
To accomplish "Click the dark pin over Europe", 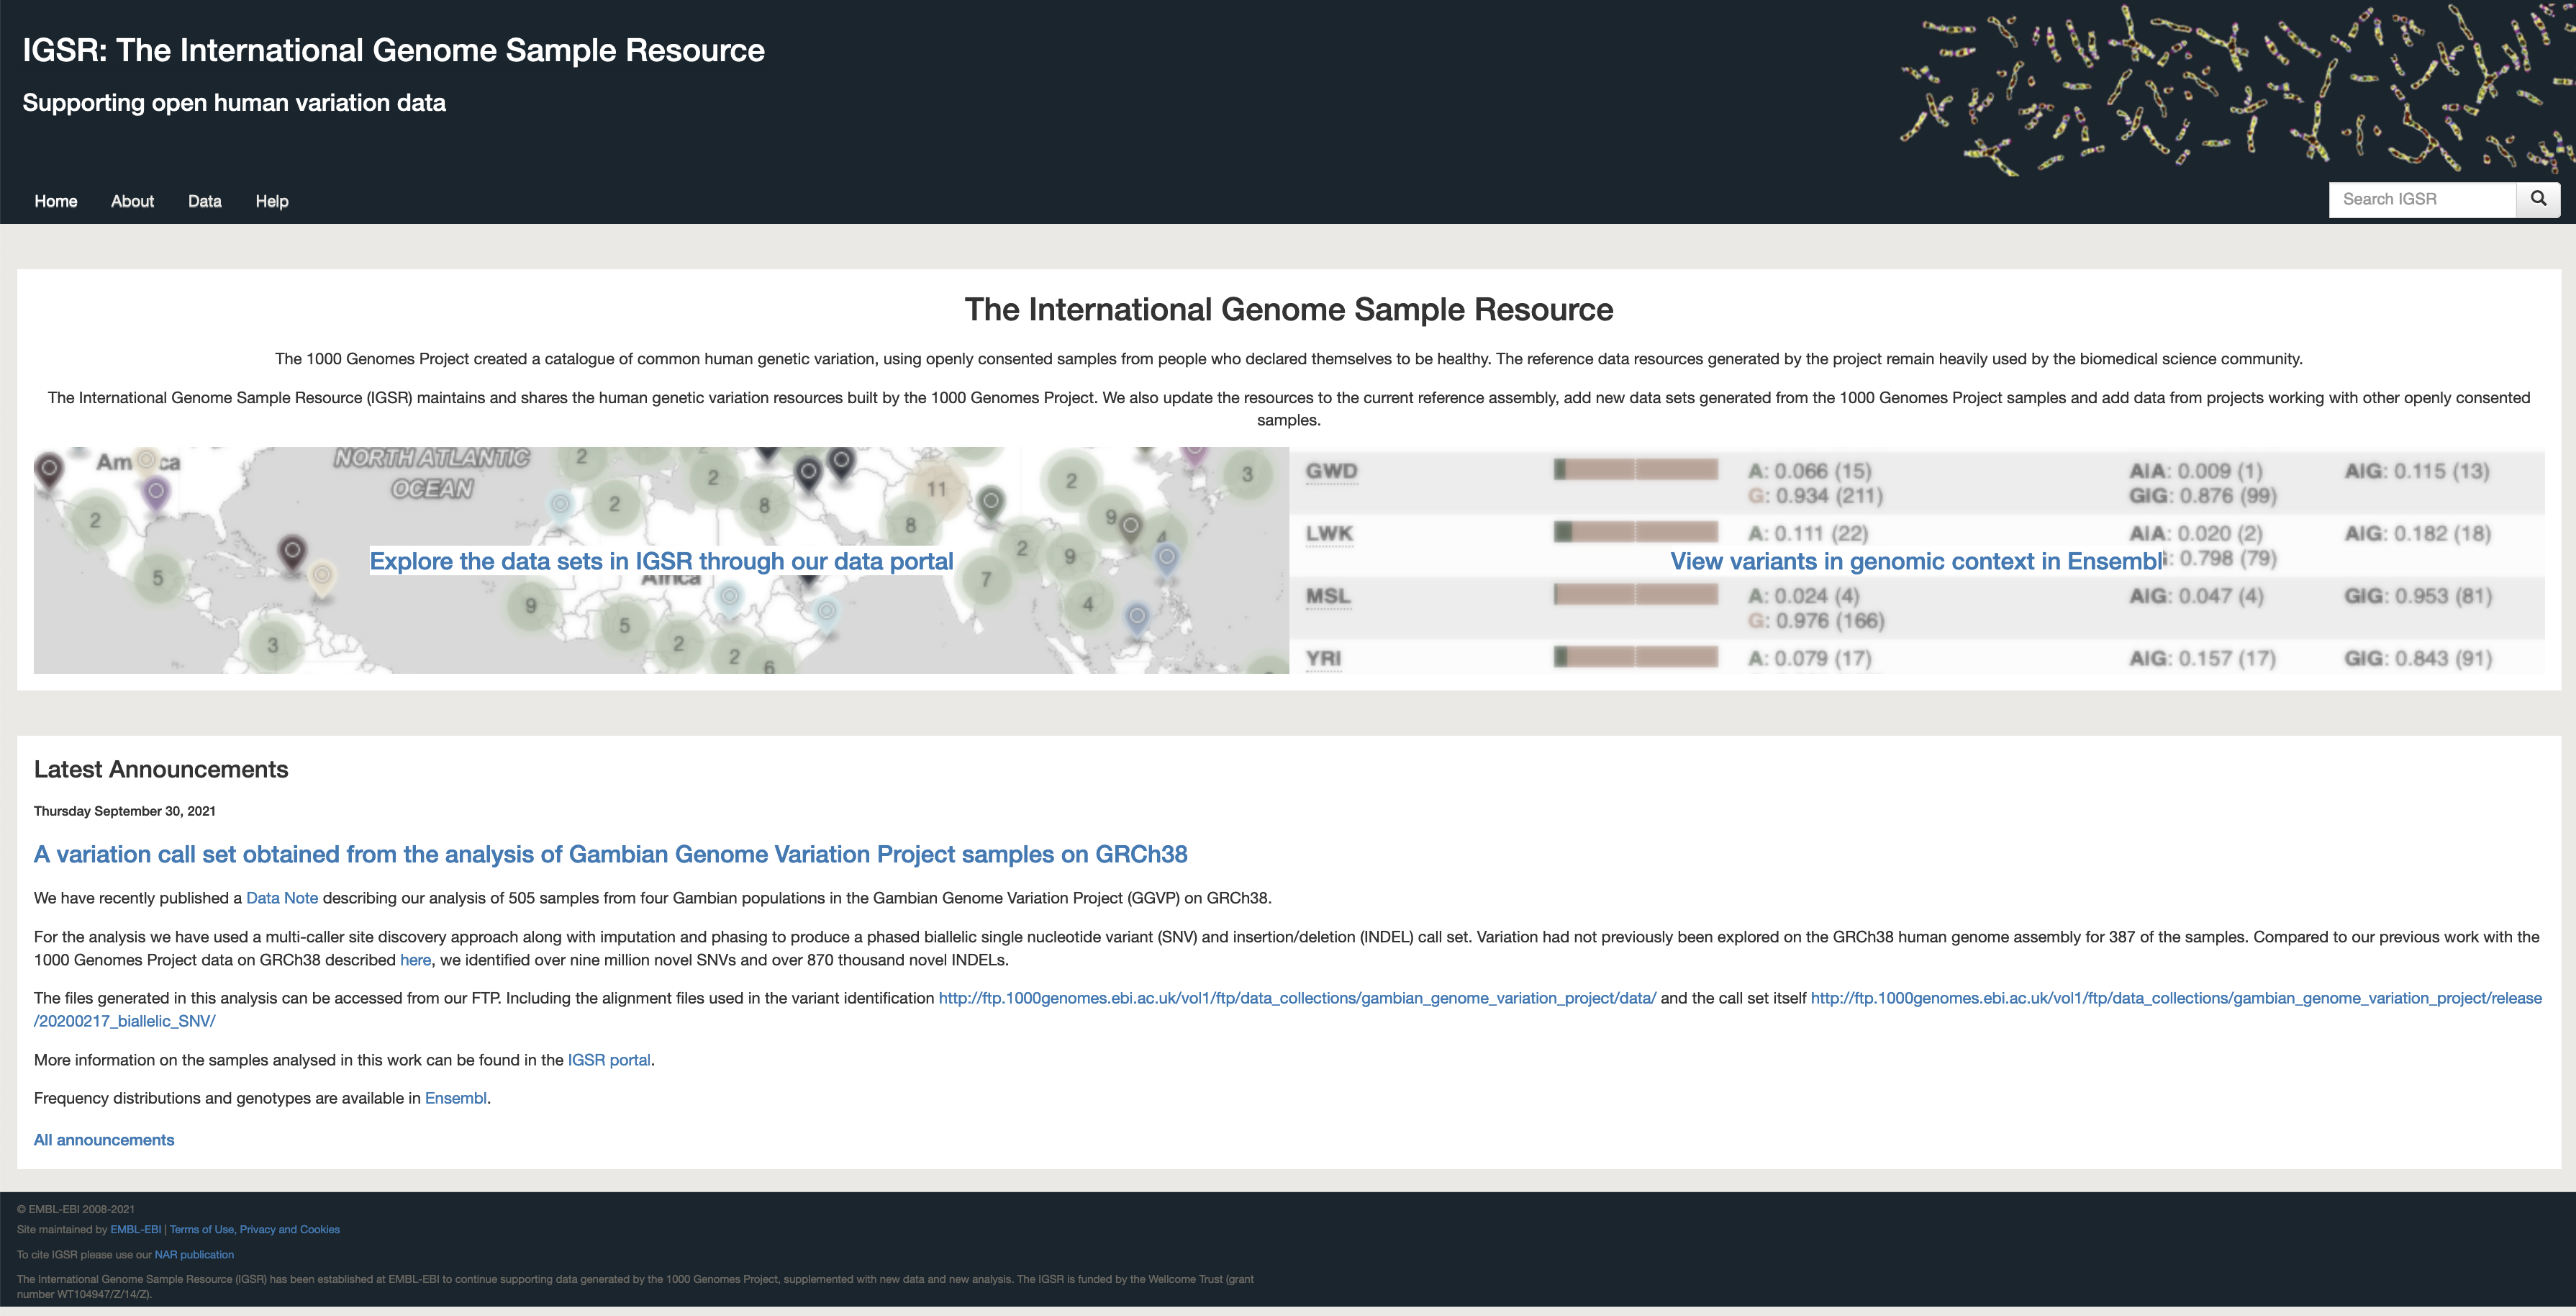I will pos(807,470).
